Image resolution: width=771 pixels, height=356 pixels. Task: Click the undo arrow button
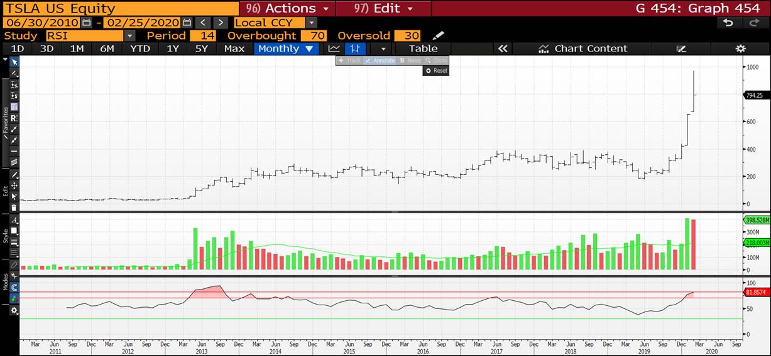coord(728,23)
